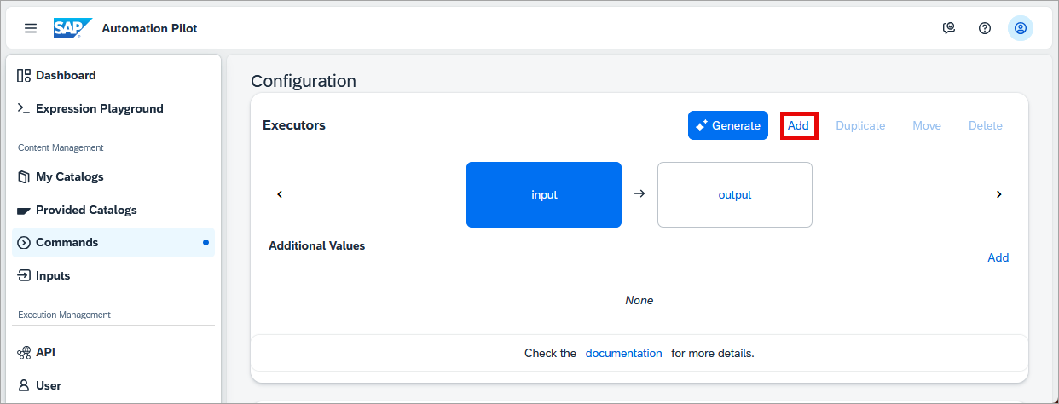
Task: Open the documentation link
Action: [623, 353]
